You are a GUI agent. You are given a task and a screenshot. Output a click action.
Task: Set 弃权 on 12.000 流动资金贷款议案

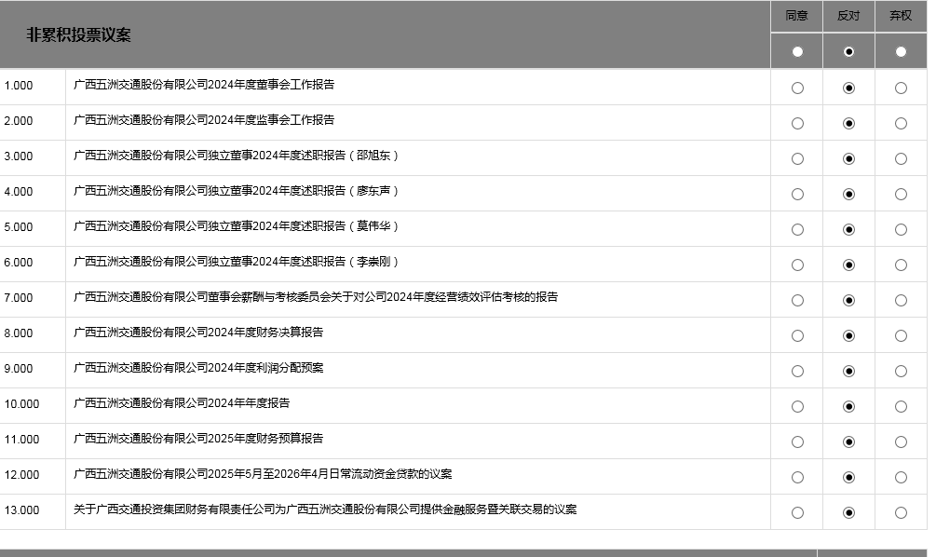point(901,478)
